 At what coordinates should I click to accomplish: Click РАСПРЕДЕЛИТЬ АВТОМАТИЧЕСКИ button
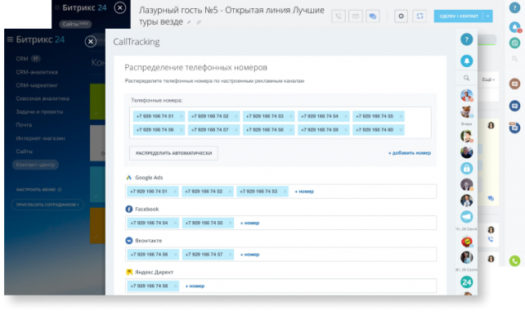[x=173, y=153]
